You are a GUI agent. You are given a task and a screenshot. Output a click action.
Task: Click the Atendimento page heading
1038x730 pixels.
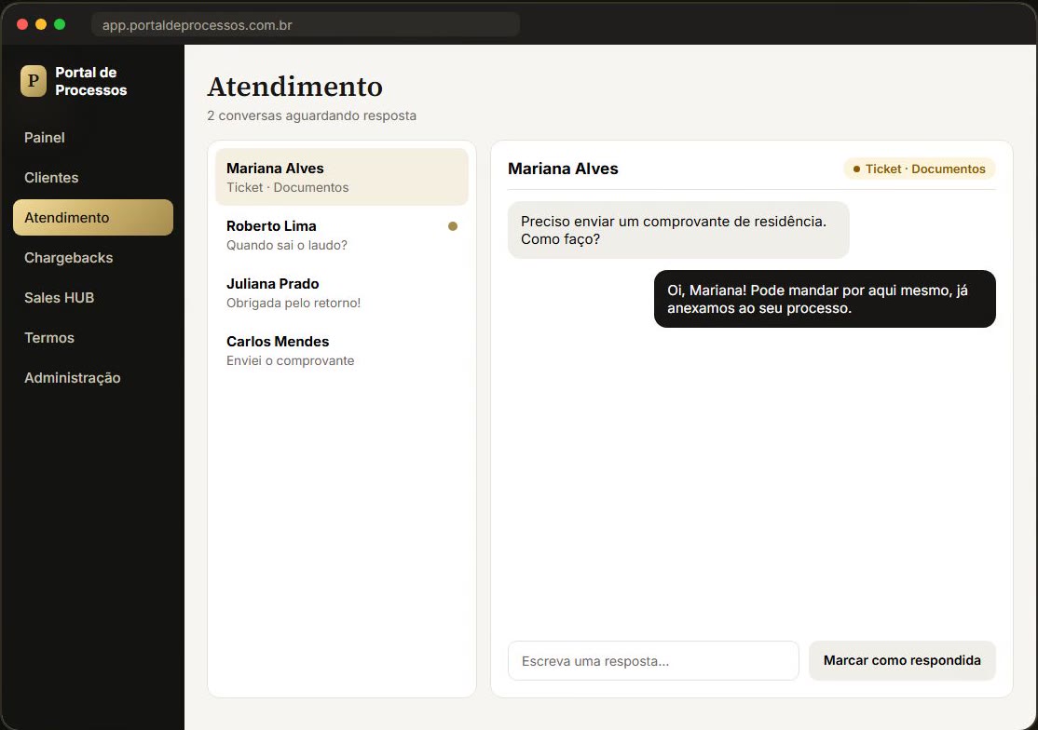[x=294, y=87]
